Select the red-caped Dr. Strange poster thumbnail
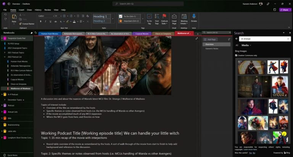Image resolution: width=293 pixels, height=157 pixels. pos(280,87)
